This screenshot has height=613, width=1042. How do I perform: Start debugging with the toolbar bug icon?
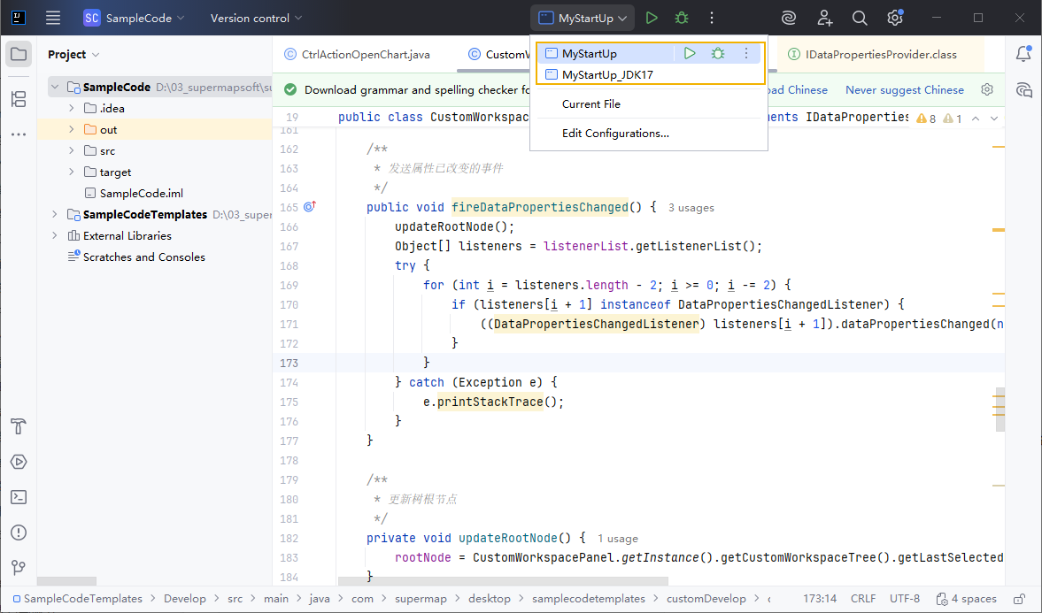pos(681,18)
